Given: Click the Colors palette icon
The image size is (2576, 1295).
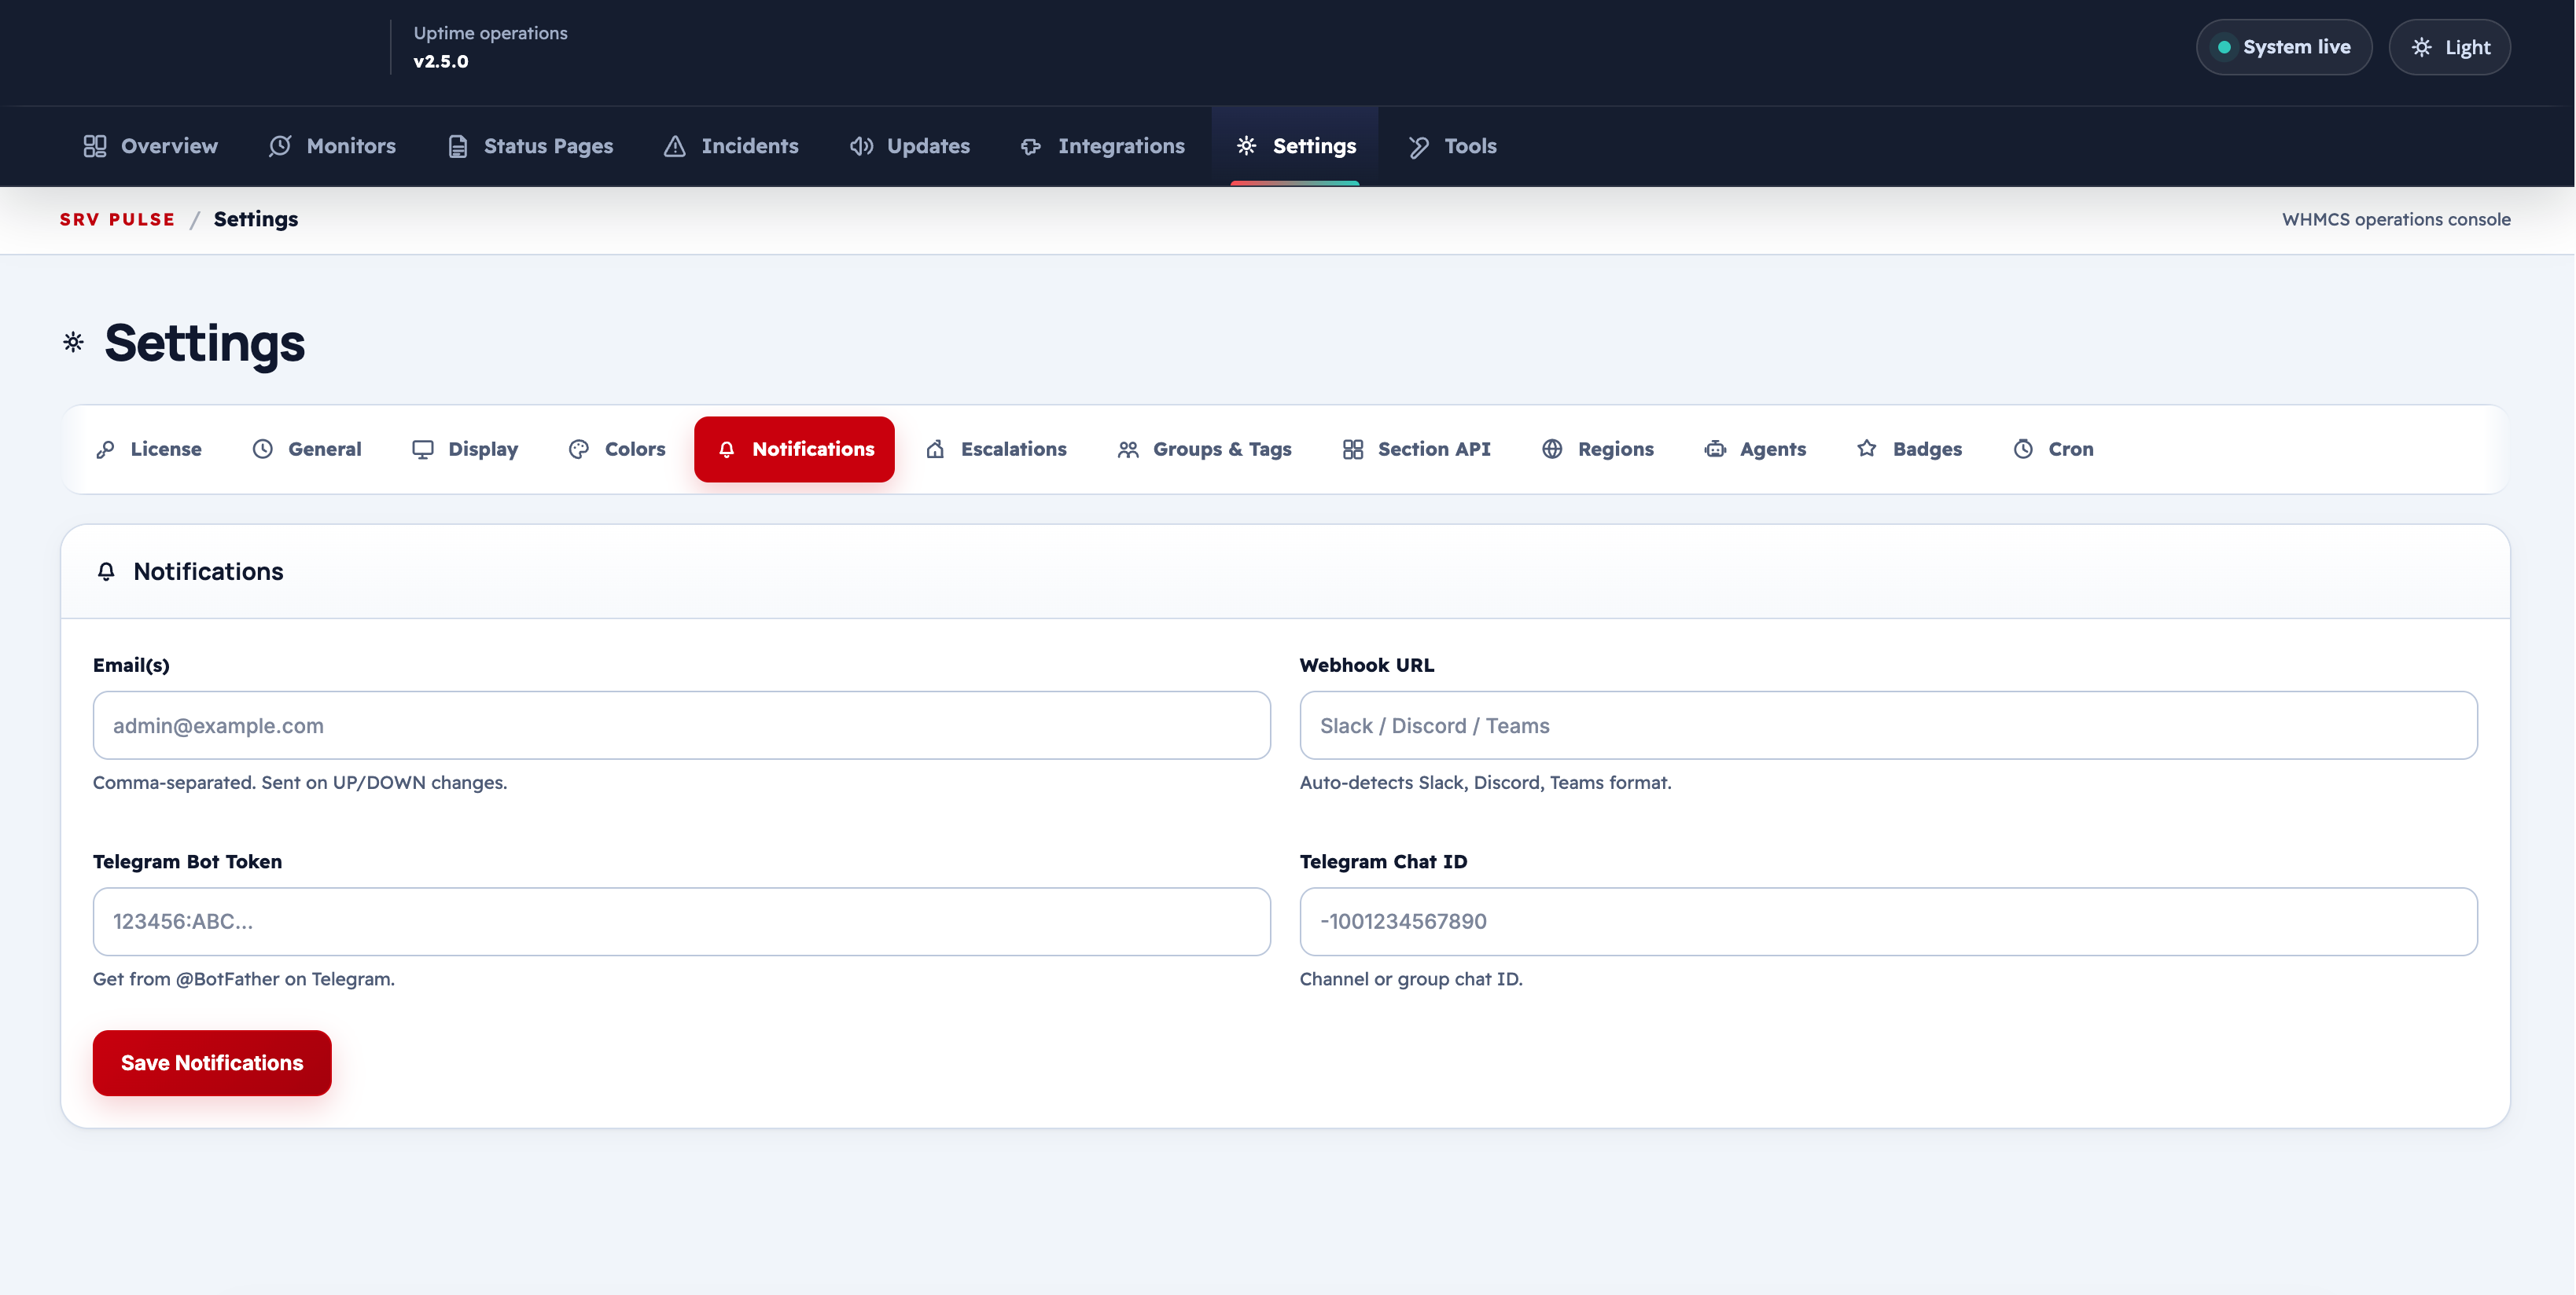Looking at the screenshot, I should 579,449.
